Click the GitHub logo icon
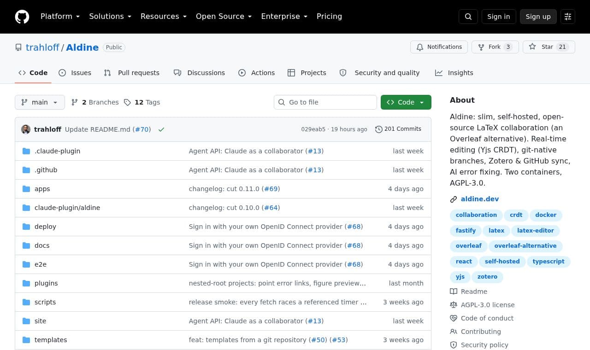Screen dimensions: 590x350 [x=22, y=17]
